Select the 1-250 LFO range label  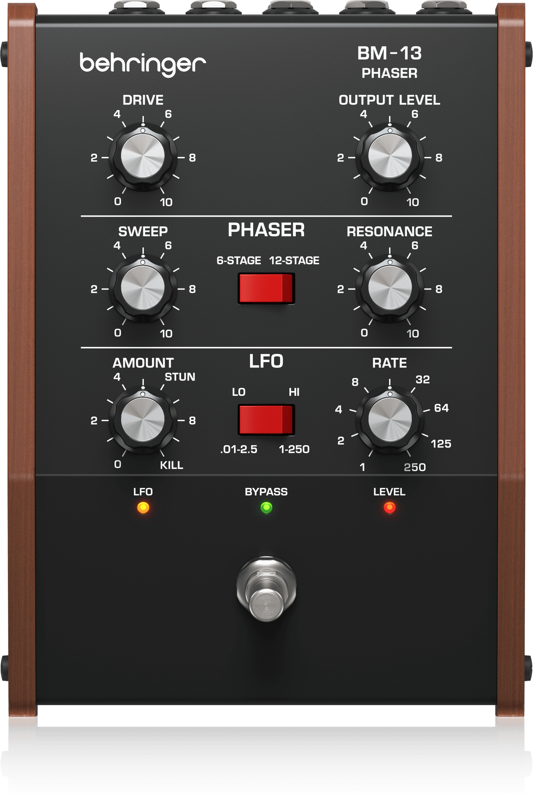pos(294,449)
